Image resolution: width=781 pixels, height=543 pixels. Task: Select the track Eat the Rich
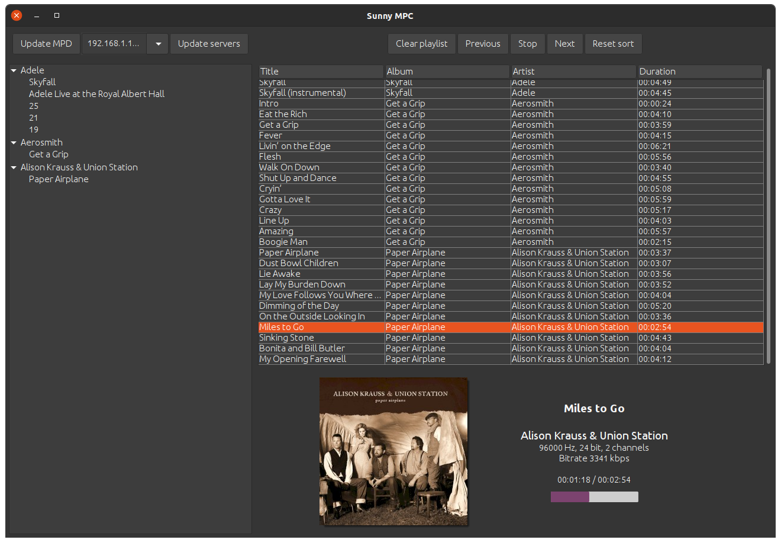coord(283,114)
